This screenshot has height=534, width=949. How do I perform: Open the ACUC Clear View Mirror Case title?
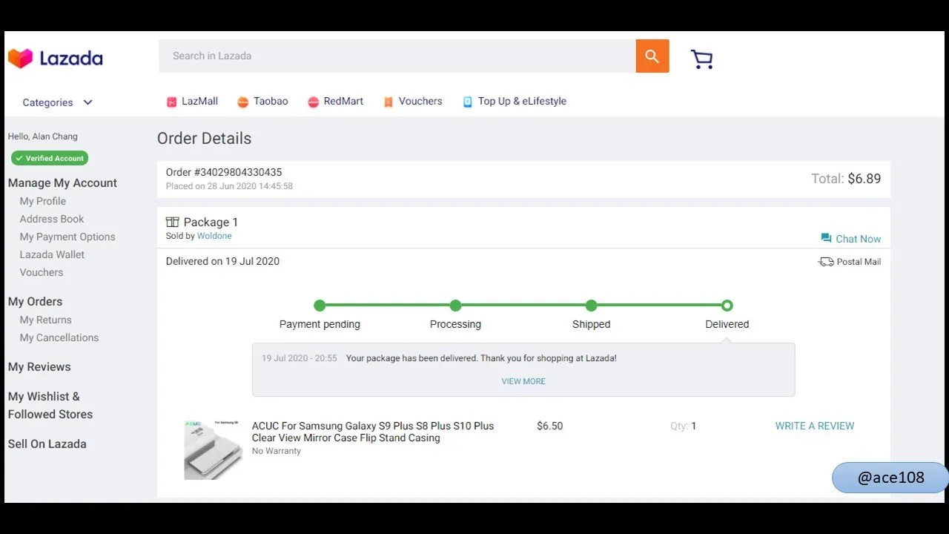pos(373,432)
